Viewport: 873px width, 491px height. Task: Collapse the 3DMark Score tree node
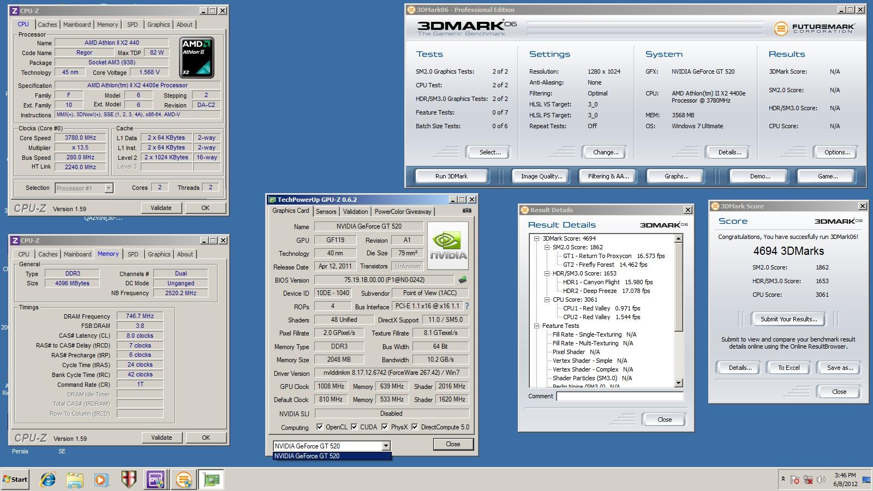click(x=536, y=238)
